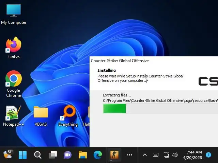This screenshot has height=163, width=218.
Task: Open the My Computer desktop icon
Action: [14, 14]
